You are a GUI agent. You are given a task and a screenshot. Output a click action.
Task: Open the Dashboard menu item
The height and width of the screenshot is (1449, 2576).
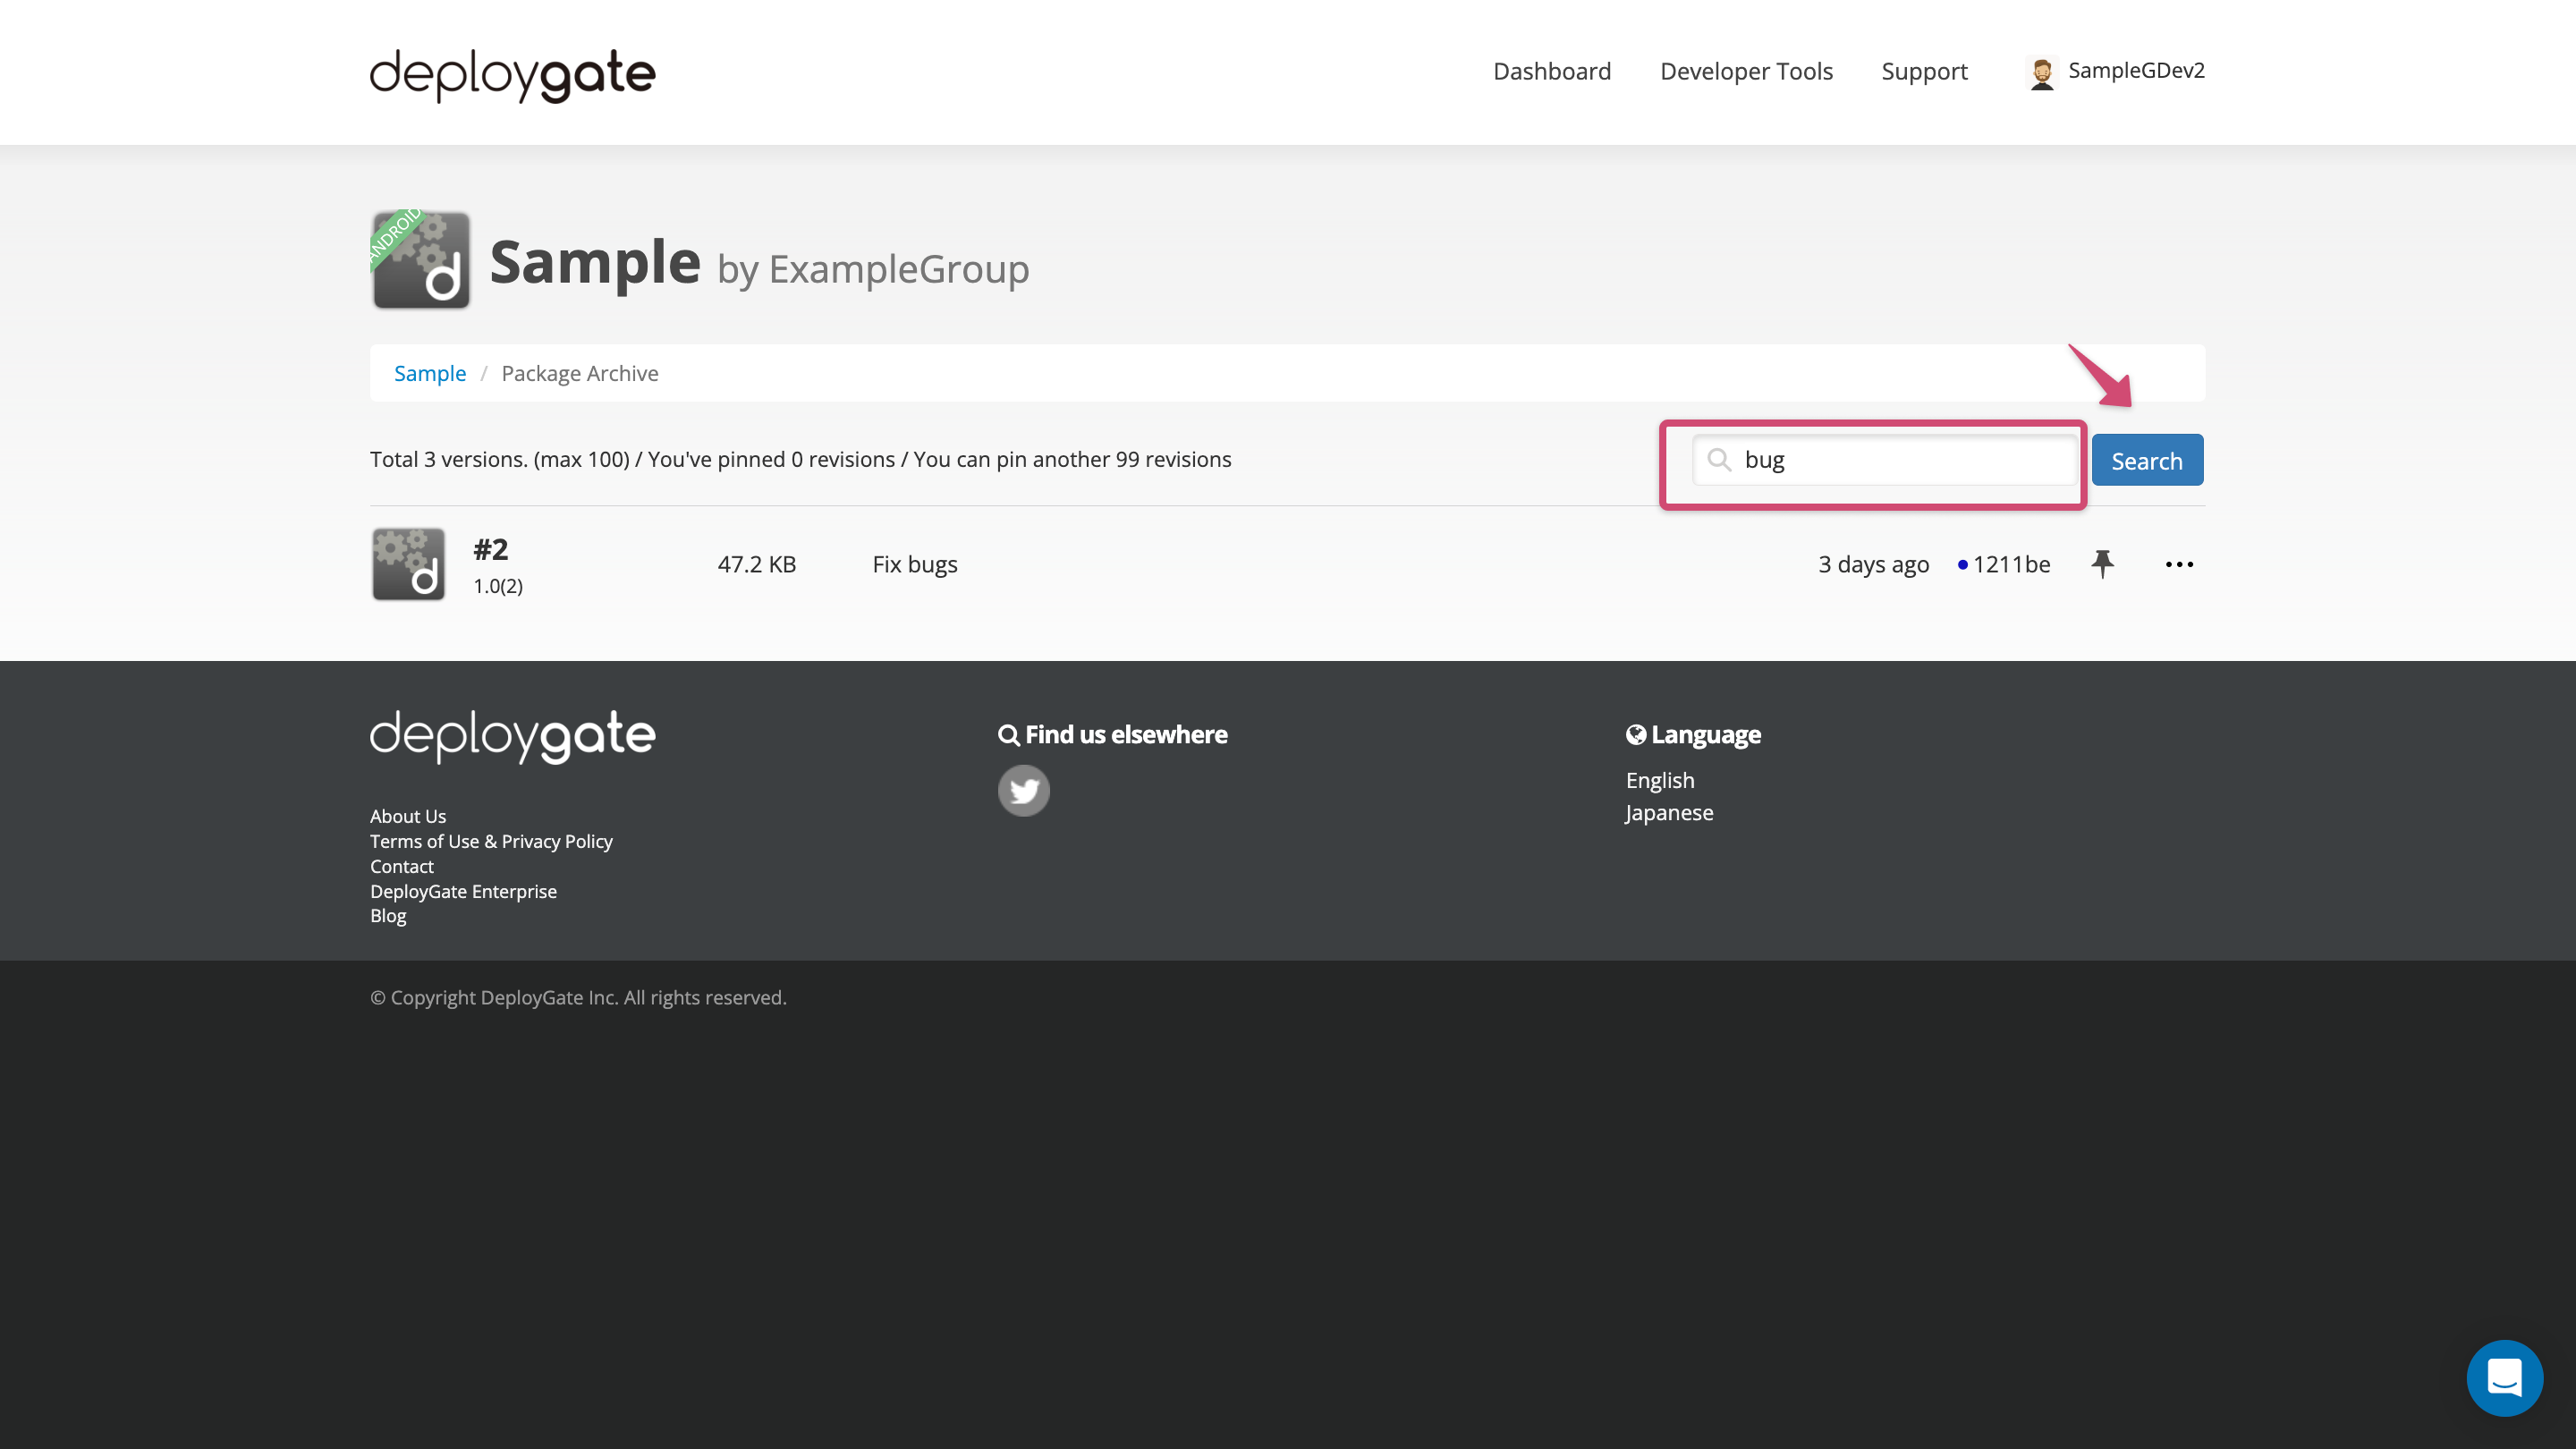click(x=1551, y=71)
